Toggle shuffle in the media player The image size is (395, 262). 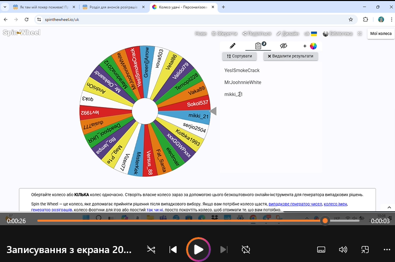151,249
